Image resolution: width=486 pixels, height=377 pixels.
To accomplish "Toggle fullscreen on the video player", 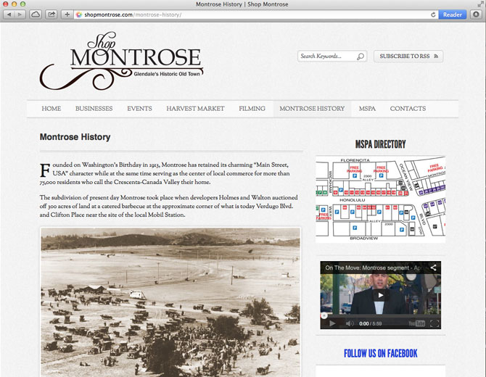I will (434, 323).
